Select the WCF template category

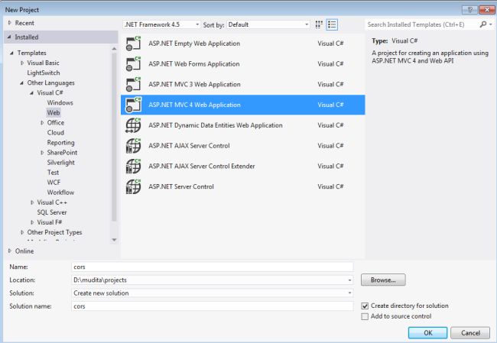(54, 183)
